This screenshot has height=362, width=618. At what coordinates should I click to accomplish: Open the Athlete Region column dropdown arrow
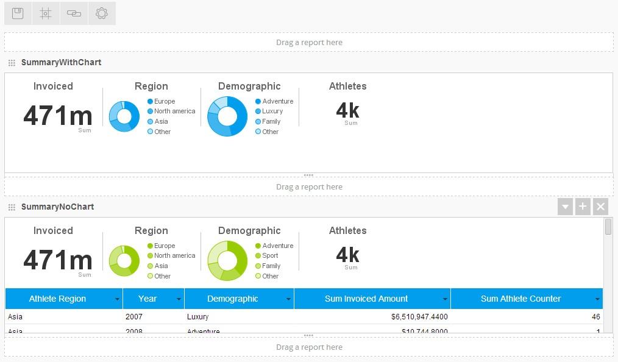click(117, 299)
